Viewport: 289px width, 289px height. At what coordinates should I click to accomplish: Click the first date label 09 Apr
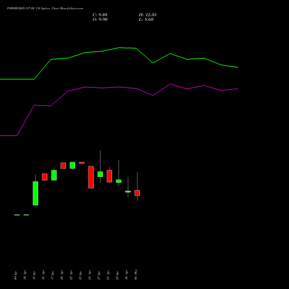click(x=16, y=275)
